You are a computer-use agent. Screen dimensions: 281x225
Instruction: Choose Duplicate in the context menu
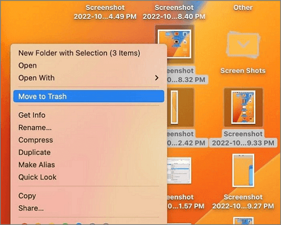tap(89, 152)
